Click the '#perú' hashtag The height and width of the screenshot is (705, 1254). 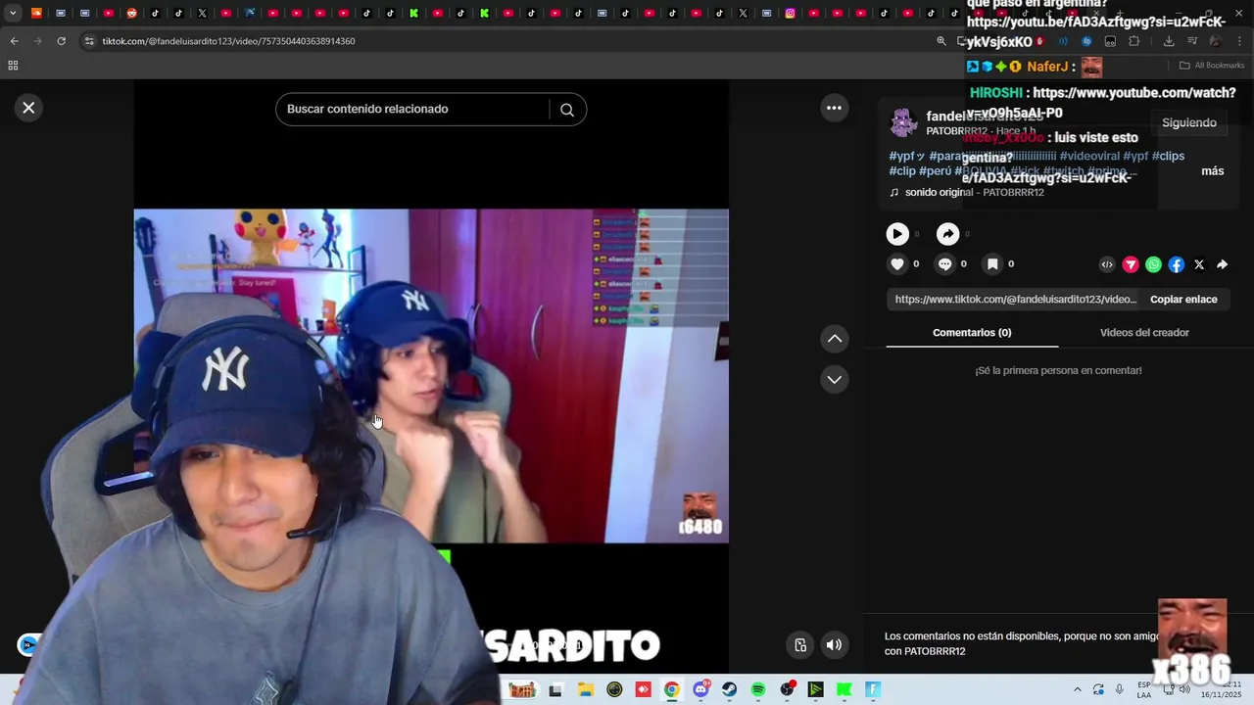(x=935, y=171)
